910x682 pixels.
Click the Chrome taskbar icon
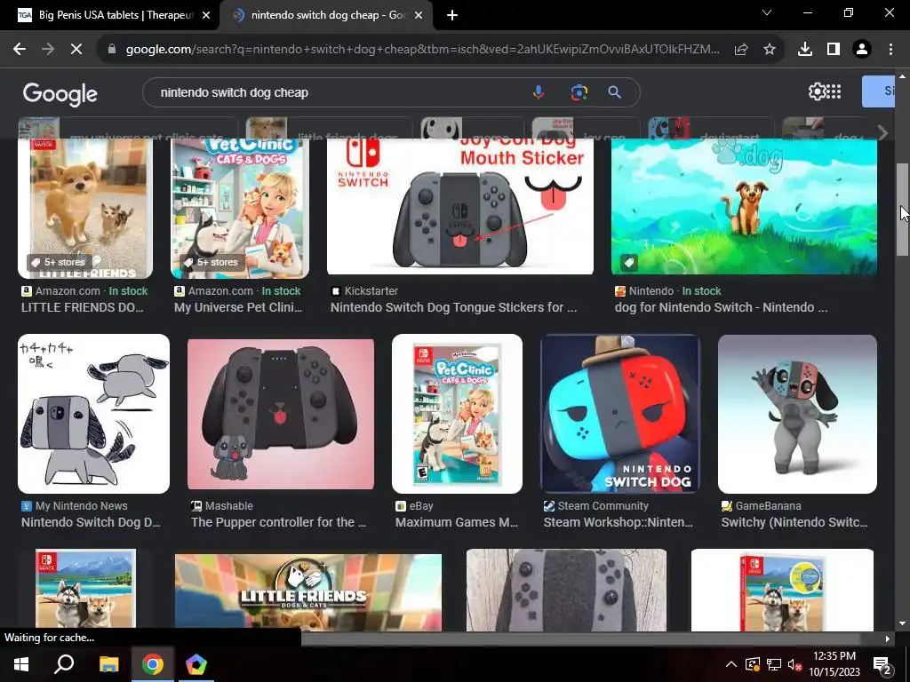(x=153, y=664)
